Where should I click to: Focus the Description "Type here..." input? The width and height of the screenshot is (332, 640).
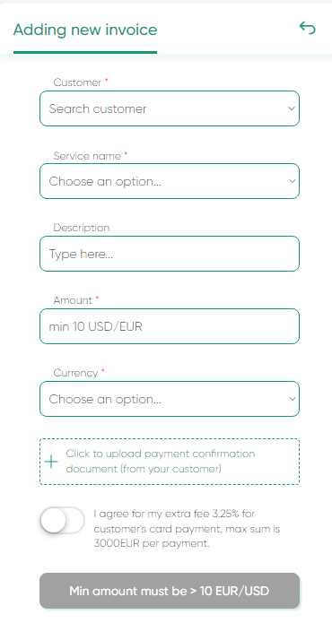coord(170,254)
